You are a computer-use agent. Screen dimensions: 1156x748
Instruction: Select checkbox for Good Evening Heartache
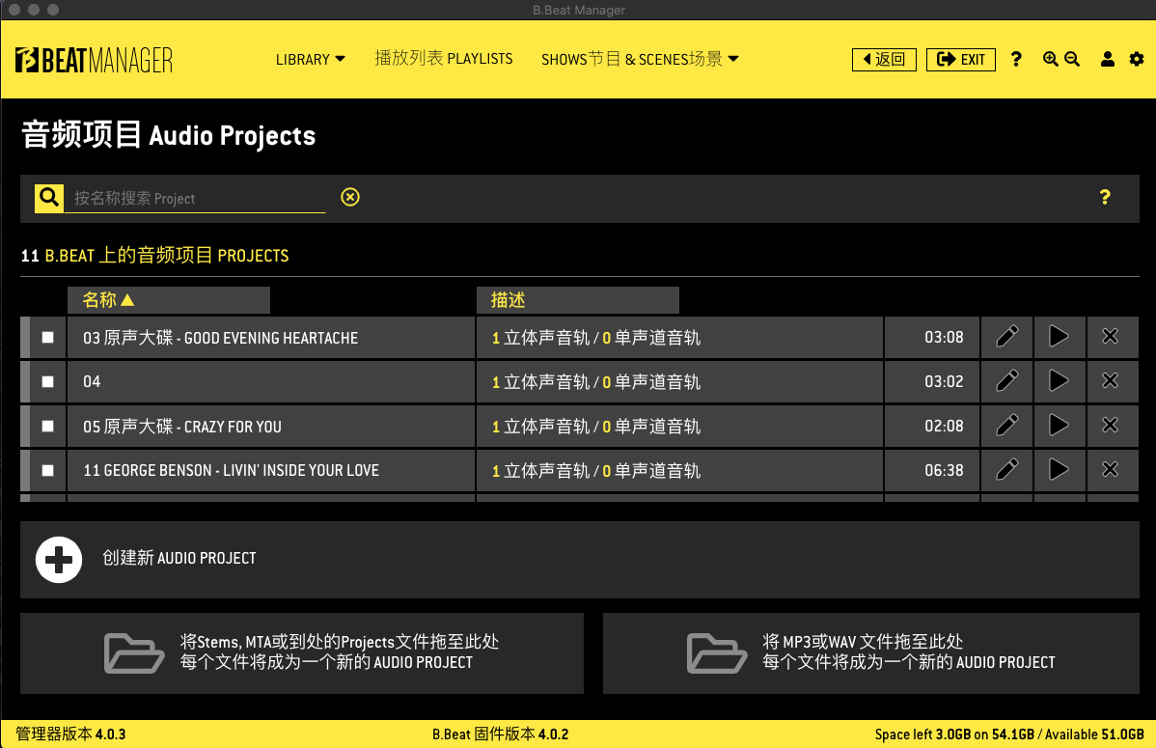48,337
